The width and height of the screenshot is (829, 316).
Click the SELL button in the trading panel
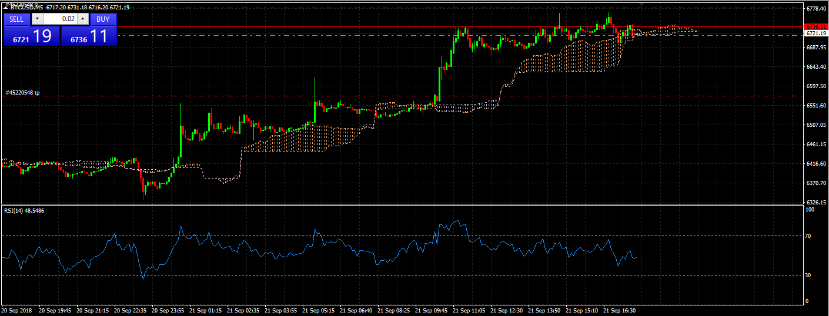(16, 19)
